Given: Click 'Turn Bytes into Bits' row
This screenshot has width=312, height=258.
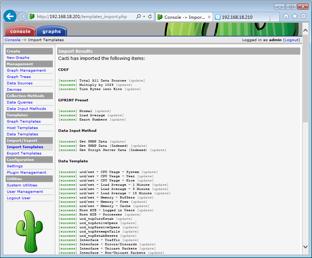Looking at the screenshot, I should click(100, 89).
